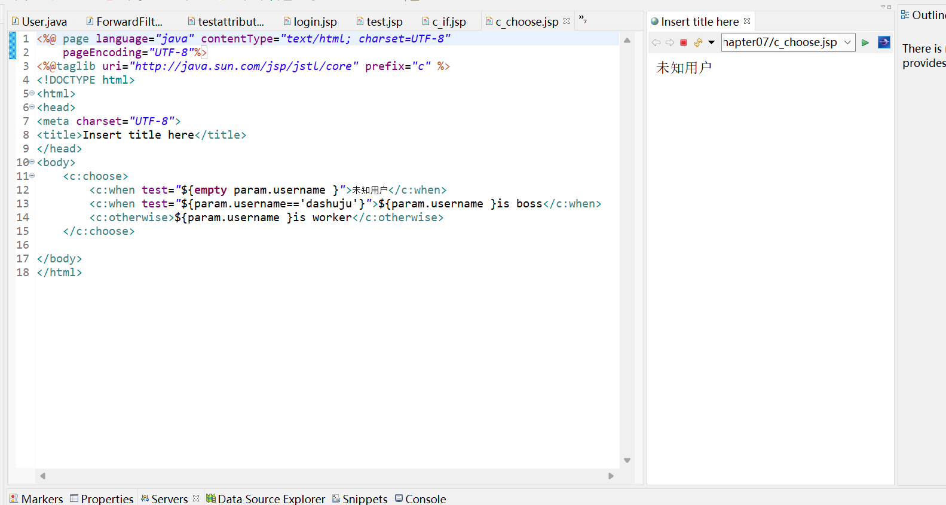The image size is (946, 505).
Task: Collapse the c:choose fold on line 11
Action: pos(32,176)
